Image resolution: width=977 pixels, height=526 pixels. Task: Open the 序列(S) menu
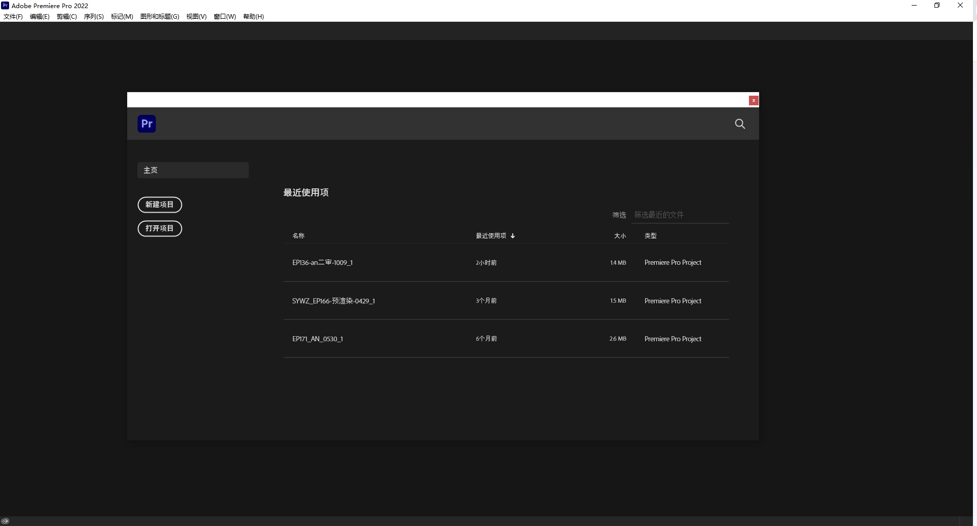94,17
